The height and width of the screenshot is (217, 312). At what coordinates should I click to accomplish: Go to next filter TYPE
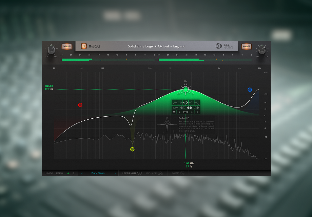tap(192, 112)
